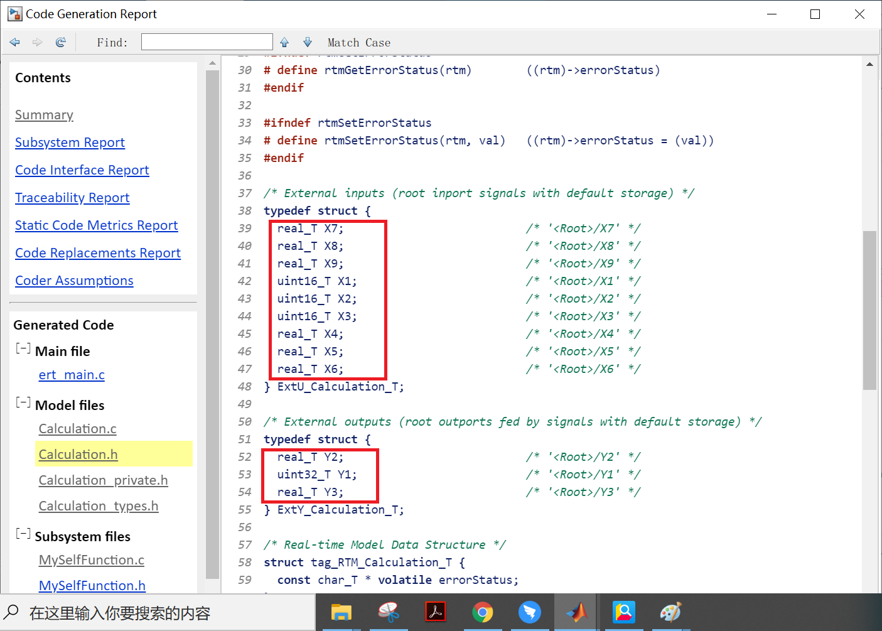Go forward with the right arrow icon
Screen dimensions: 882x631
(38, 42)
